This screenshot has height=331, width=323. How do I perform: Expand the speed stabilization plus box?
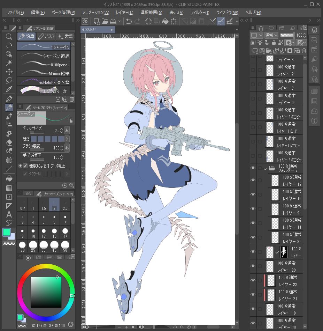pyautogui.click(x=20, y=166)
